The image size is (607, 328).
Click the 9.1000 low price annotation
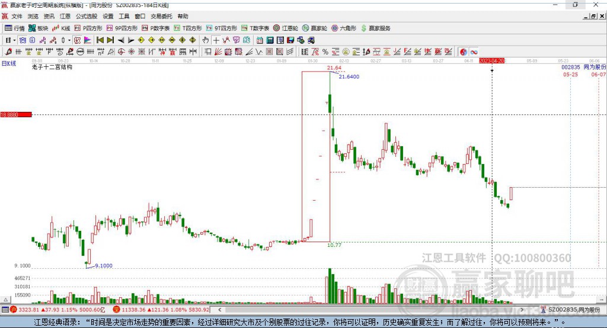(x=104, y=266)
